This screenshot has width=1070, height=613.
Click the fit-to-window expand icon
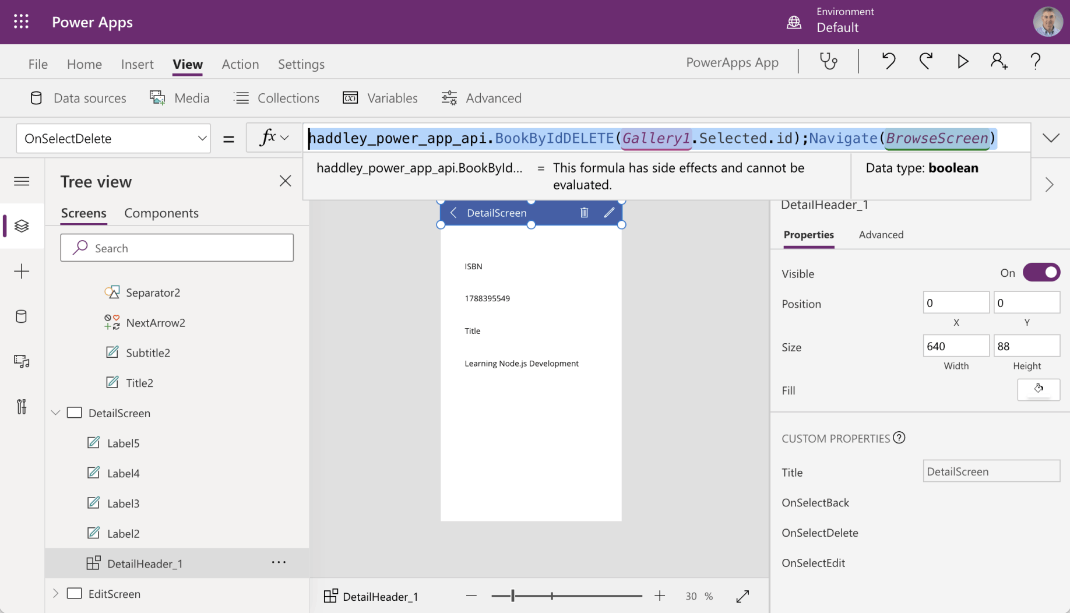click(742, 596)
